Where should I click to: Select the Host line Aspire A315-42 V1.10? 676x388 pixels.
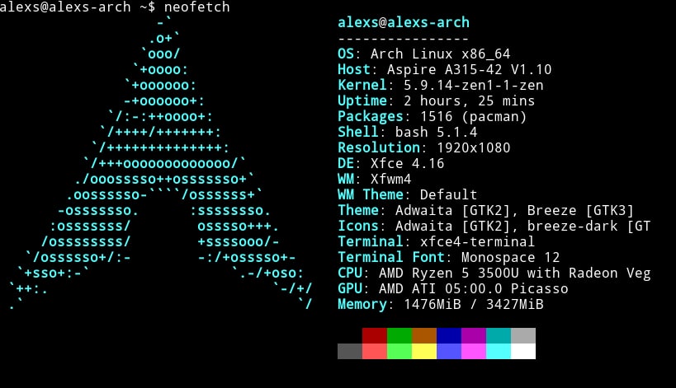coord(445,69)
